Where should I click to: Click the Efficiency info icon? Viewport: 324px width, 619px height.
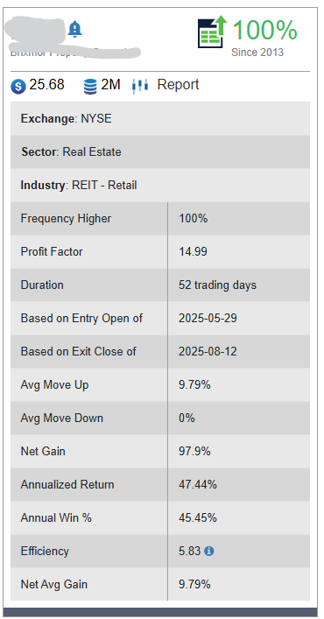[209, 551]
